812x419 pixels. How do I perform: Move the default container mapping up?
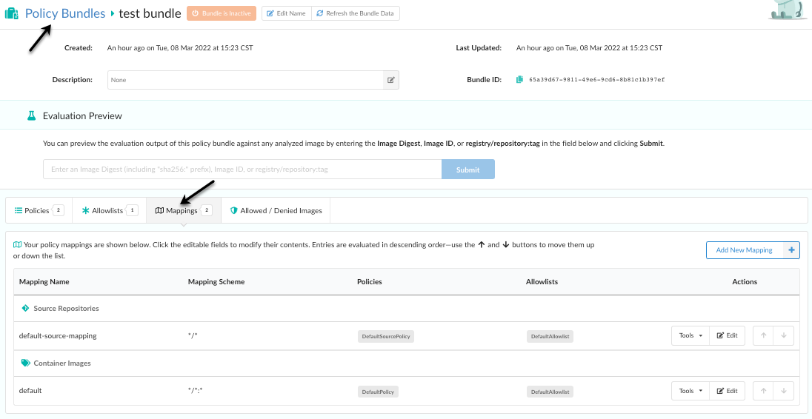pyautogui.click(x=763, y=391)
